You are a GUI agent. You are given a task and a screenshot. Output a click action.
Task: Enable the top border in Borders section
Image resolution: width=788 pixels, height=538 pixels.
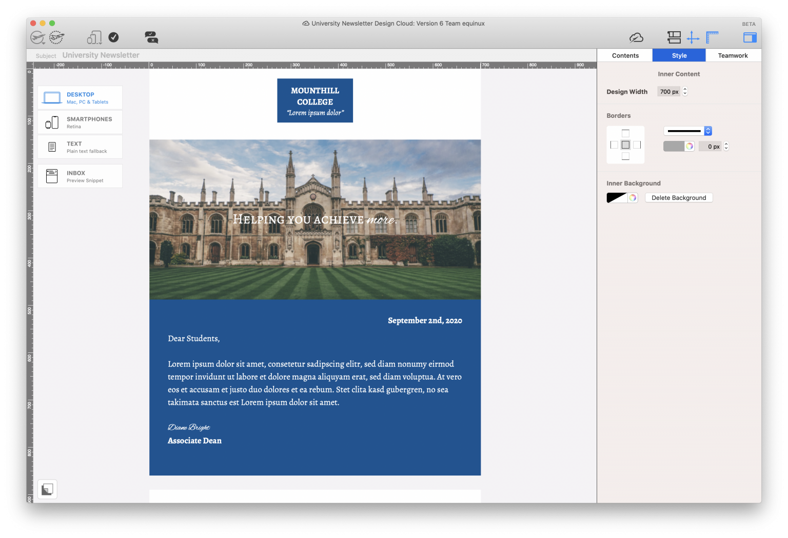pyautogui.click(x=625, y=133)
